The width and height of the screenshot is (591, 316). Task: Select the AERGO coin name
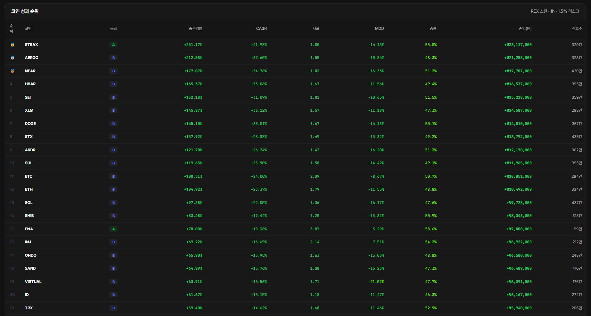[x=32, y=58]
